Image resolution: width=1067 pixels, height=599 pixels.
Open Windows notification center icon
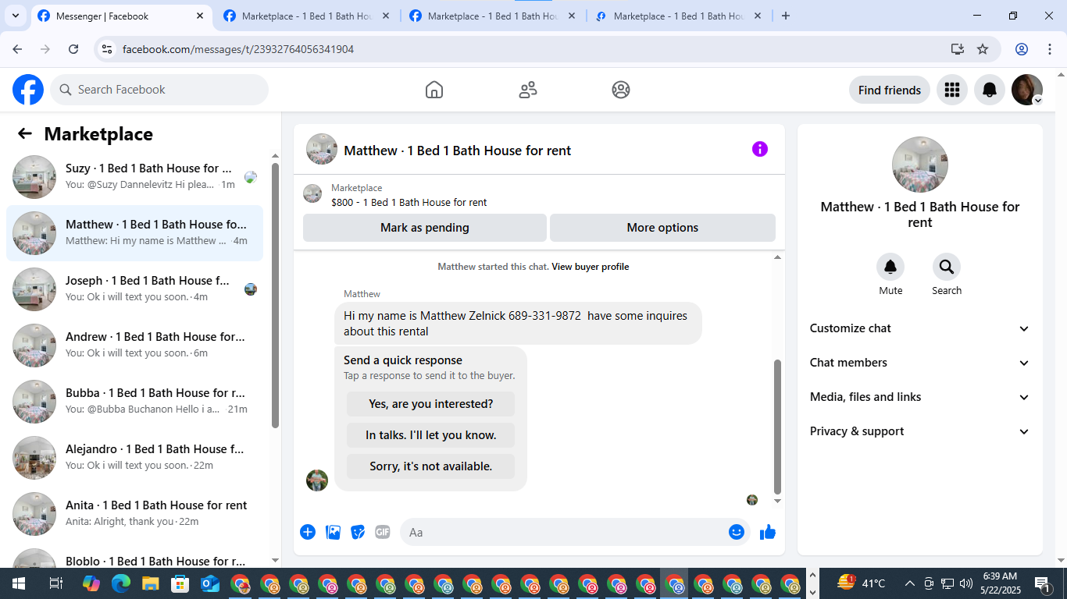pos(1044,583)
